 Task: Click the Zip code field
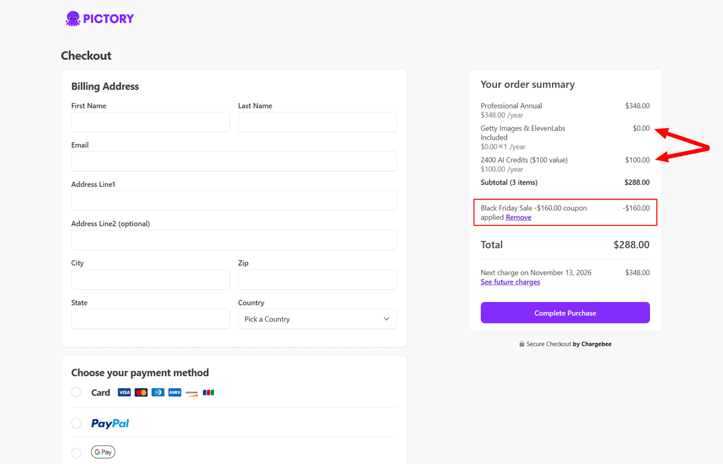tap(317, 280)
